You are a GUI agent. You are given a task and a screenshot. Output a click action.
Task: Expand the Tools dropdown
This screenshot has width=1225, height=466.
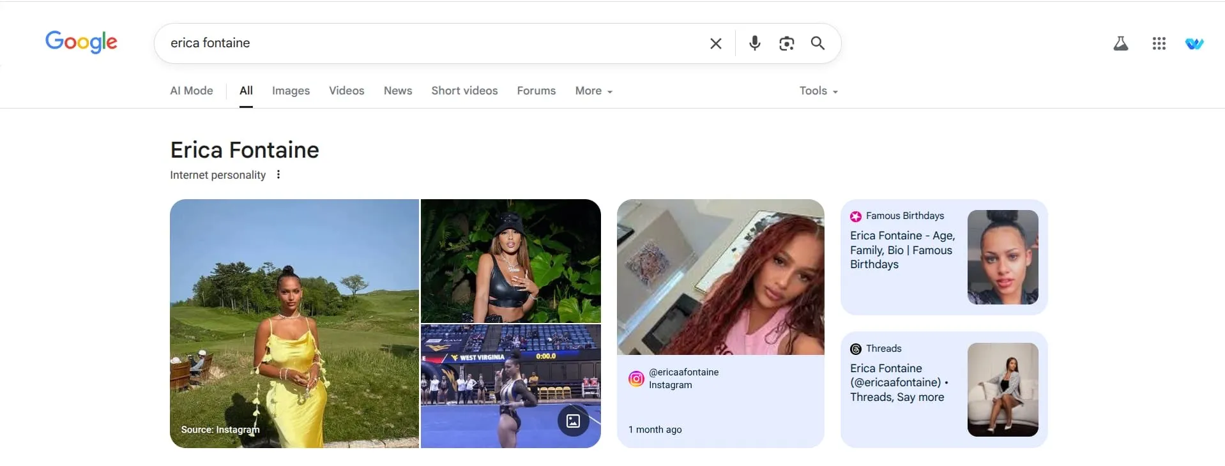818,91
